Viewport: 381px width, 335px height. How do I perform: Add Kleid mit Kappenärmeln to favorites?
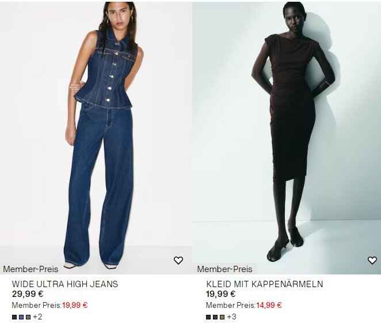click(372, 261)
